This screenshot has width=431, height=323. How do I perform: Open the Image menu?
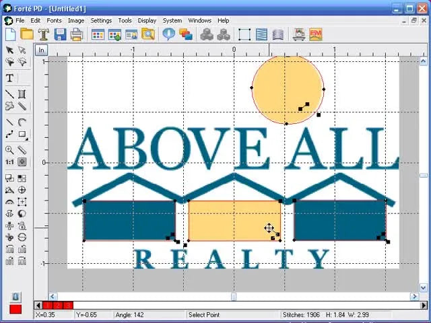pyautogui.click(x=76, y=21)
